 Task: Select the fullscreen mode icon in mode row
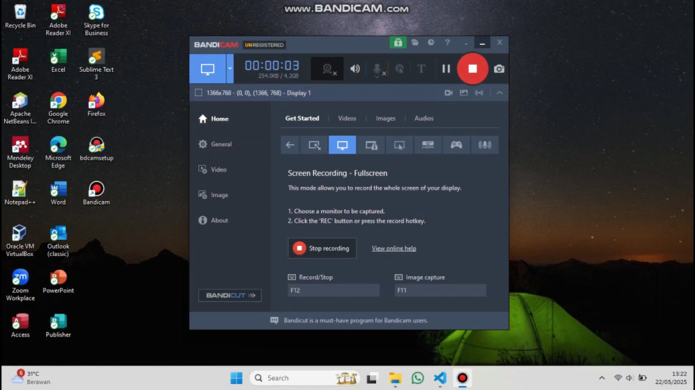(x=342, y=145)
